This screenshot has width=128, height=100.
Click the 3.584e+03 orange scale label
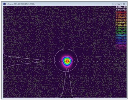coord(121,15)
